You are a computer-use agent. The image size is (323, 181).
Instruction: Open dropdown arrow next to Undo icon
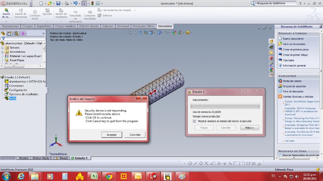(79, 3)
